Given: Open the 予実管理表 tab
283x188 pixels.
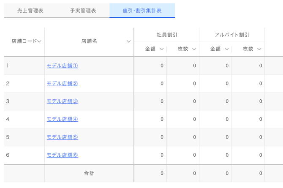Looking at the screenshot, I should tap(83, 11).
